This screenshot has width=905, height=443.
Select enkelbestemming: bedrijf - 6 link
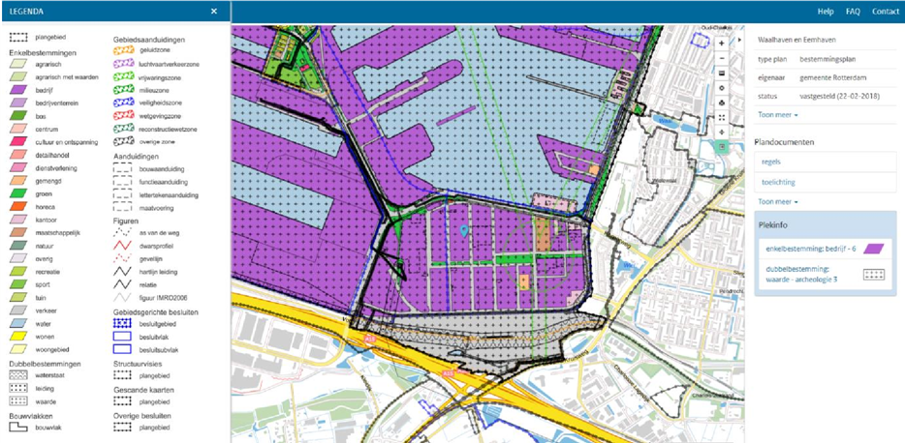pyautogui.click(x=805, y=249)
